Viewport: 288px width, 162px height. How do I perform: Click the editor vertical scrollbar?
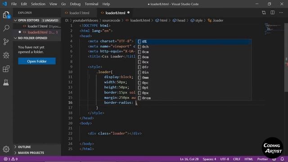click(x=286, y=57)
